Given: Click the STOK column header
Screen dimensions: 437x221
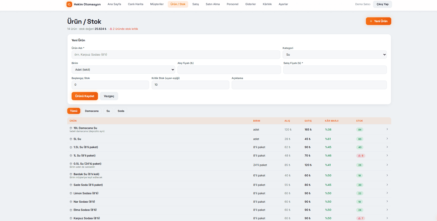Looking at the screenshot, I should (x=360, y=121).
